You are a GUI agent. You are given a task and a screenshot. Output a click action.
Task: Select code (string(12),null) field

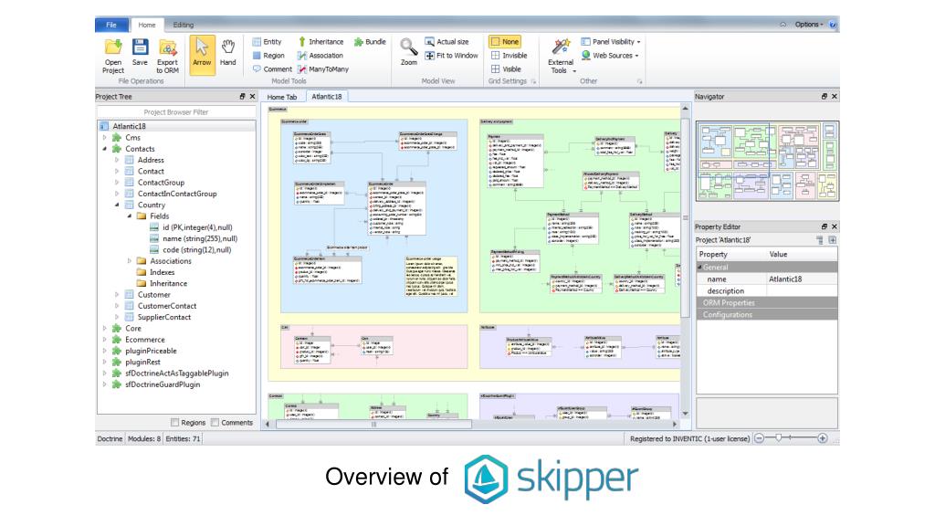(x=197, y=250)
